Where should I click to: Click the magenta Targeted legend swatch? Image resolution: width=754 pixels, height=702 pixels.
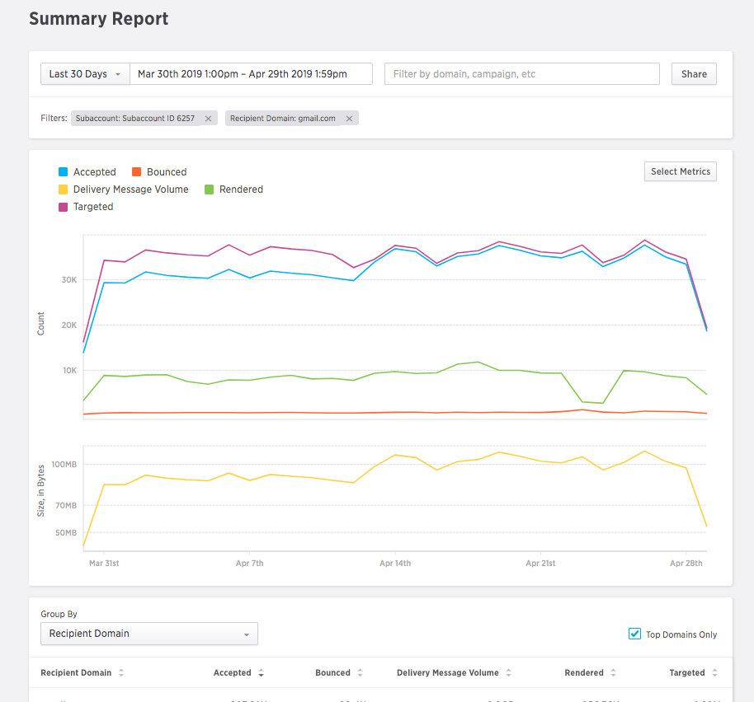pyautogui.click(x=63, y=207)
